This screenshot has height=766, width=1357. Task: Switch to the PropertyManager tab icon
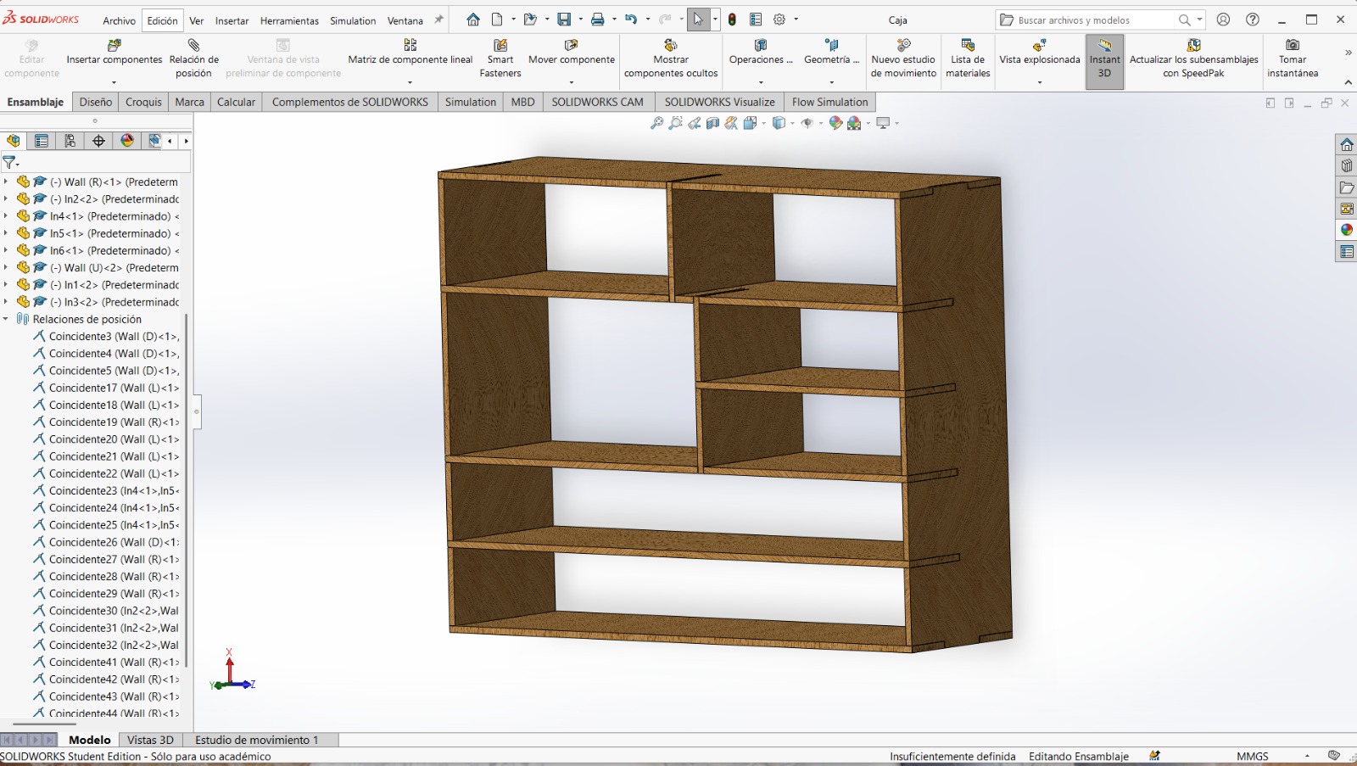(42, 141)
